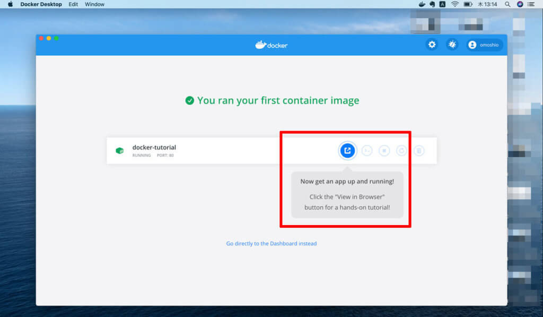Screen dimensions: 543x317
Task: Open the input source menu
Action: coord(443,4)
